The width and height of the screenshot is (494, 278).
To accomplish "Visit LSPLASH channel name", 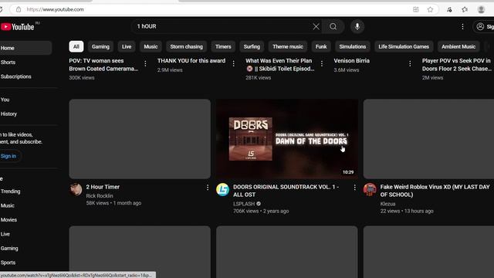I will pos(244,204).
